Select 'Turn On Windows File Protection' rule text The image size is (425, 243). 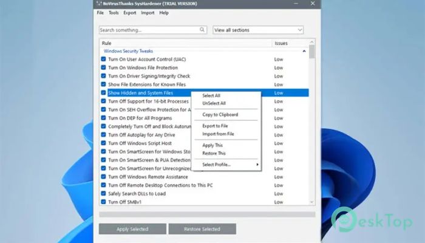(143, 67)
